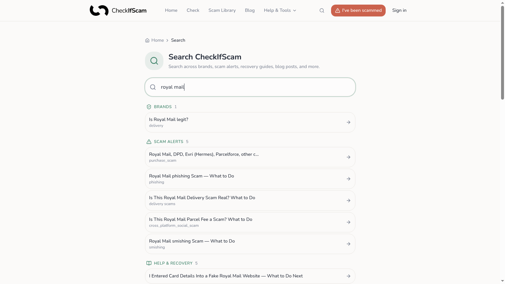The width and height of the screenshot is (505, 284).
Task: Click arrow on Royal Mail phishing Scam row
Action: pyautogui.click(x=349, y=179)
